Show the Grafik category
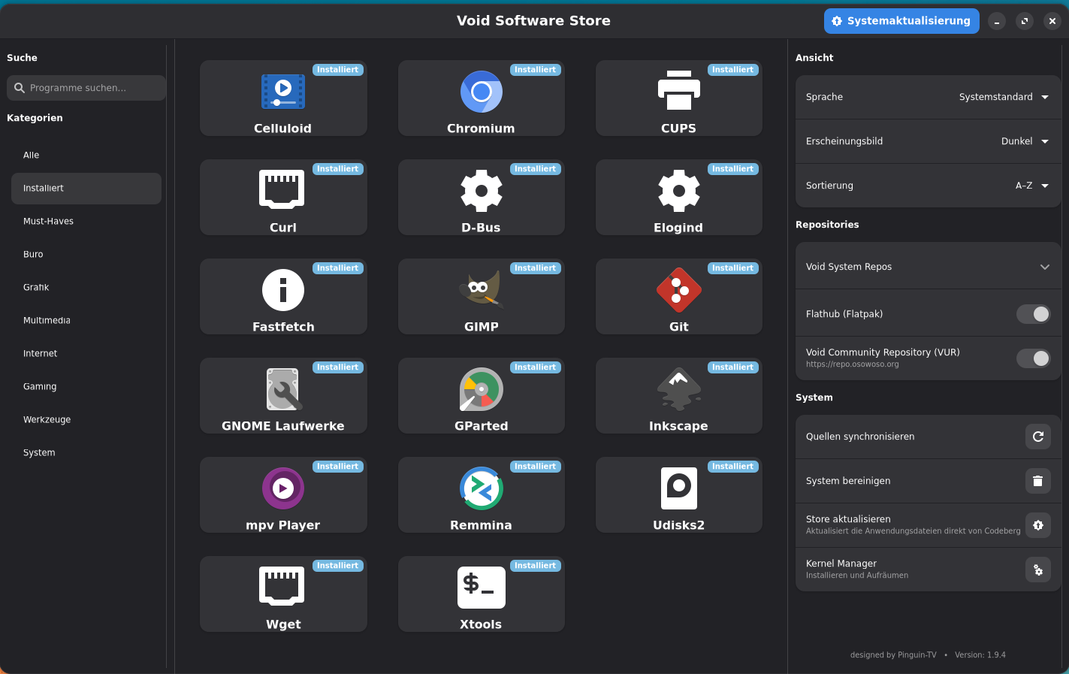The width and height of the screenshot is (1069, 674). click(86, 288)
